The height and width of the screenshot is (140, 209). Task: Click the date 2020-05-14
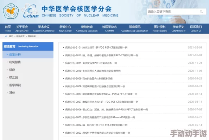click(195, 125)
